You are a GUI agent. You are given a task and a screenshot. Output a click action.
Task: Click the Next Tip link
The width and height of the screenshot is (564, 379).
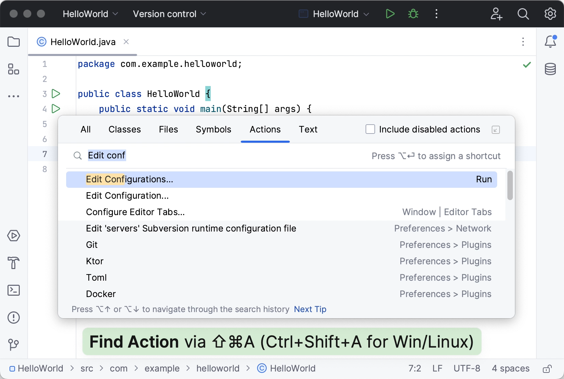310,309
